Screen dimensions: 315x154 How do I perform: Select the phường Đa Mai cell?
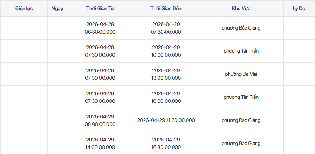[241, 74]
